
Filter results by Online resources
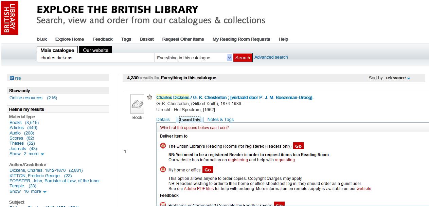(26, 98)
